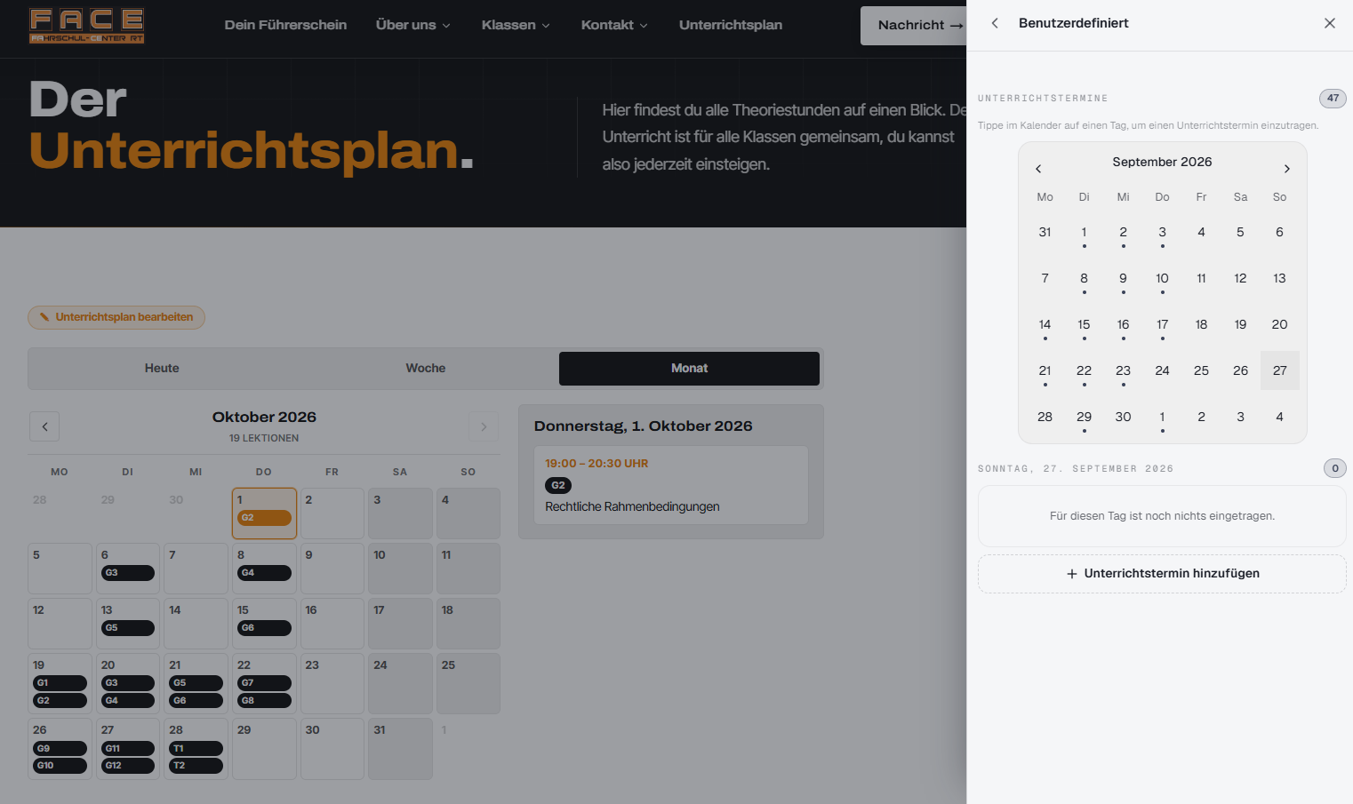Go back using the panel's back arrow
The width and height of the screenshot is (1353, 804).
pos(995,23)
